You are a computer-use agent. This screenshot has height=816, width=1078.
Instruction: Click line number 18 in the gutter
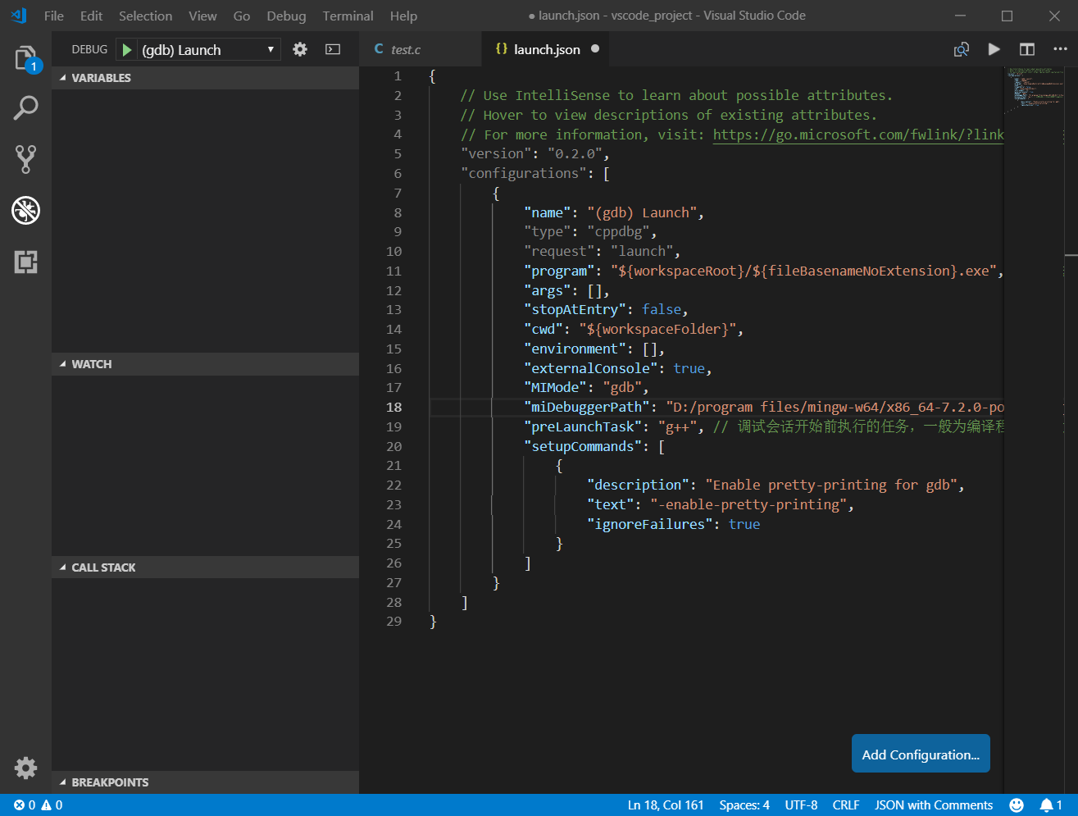(x=393, y=407)
